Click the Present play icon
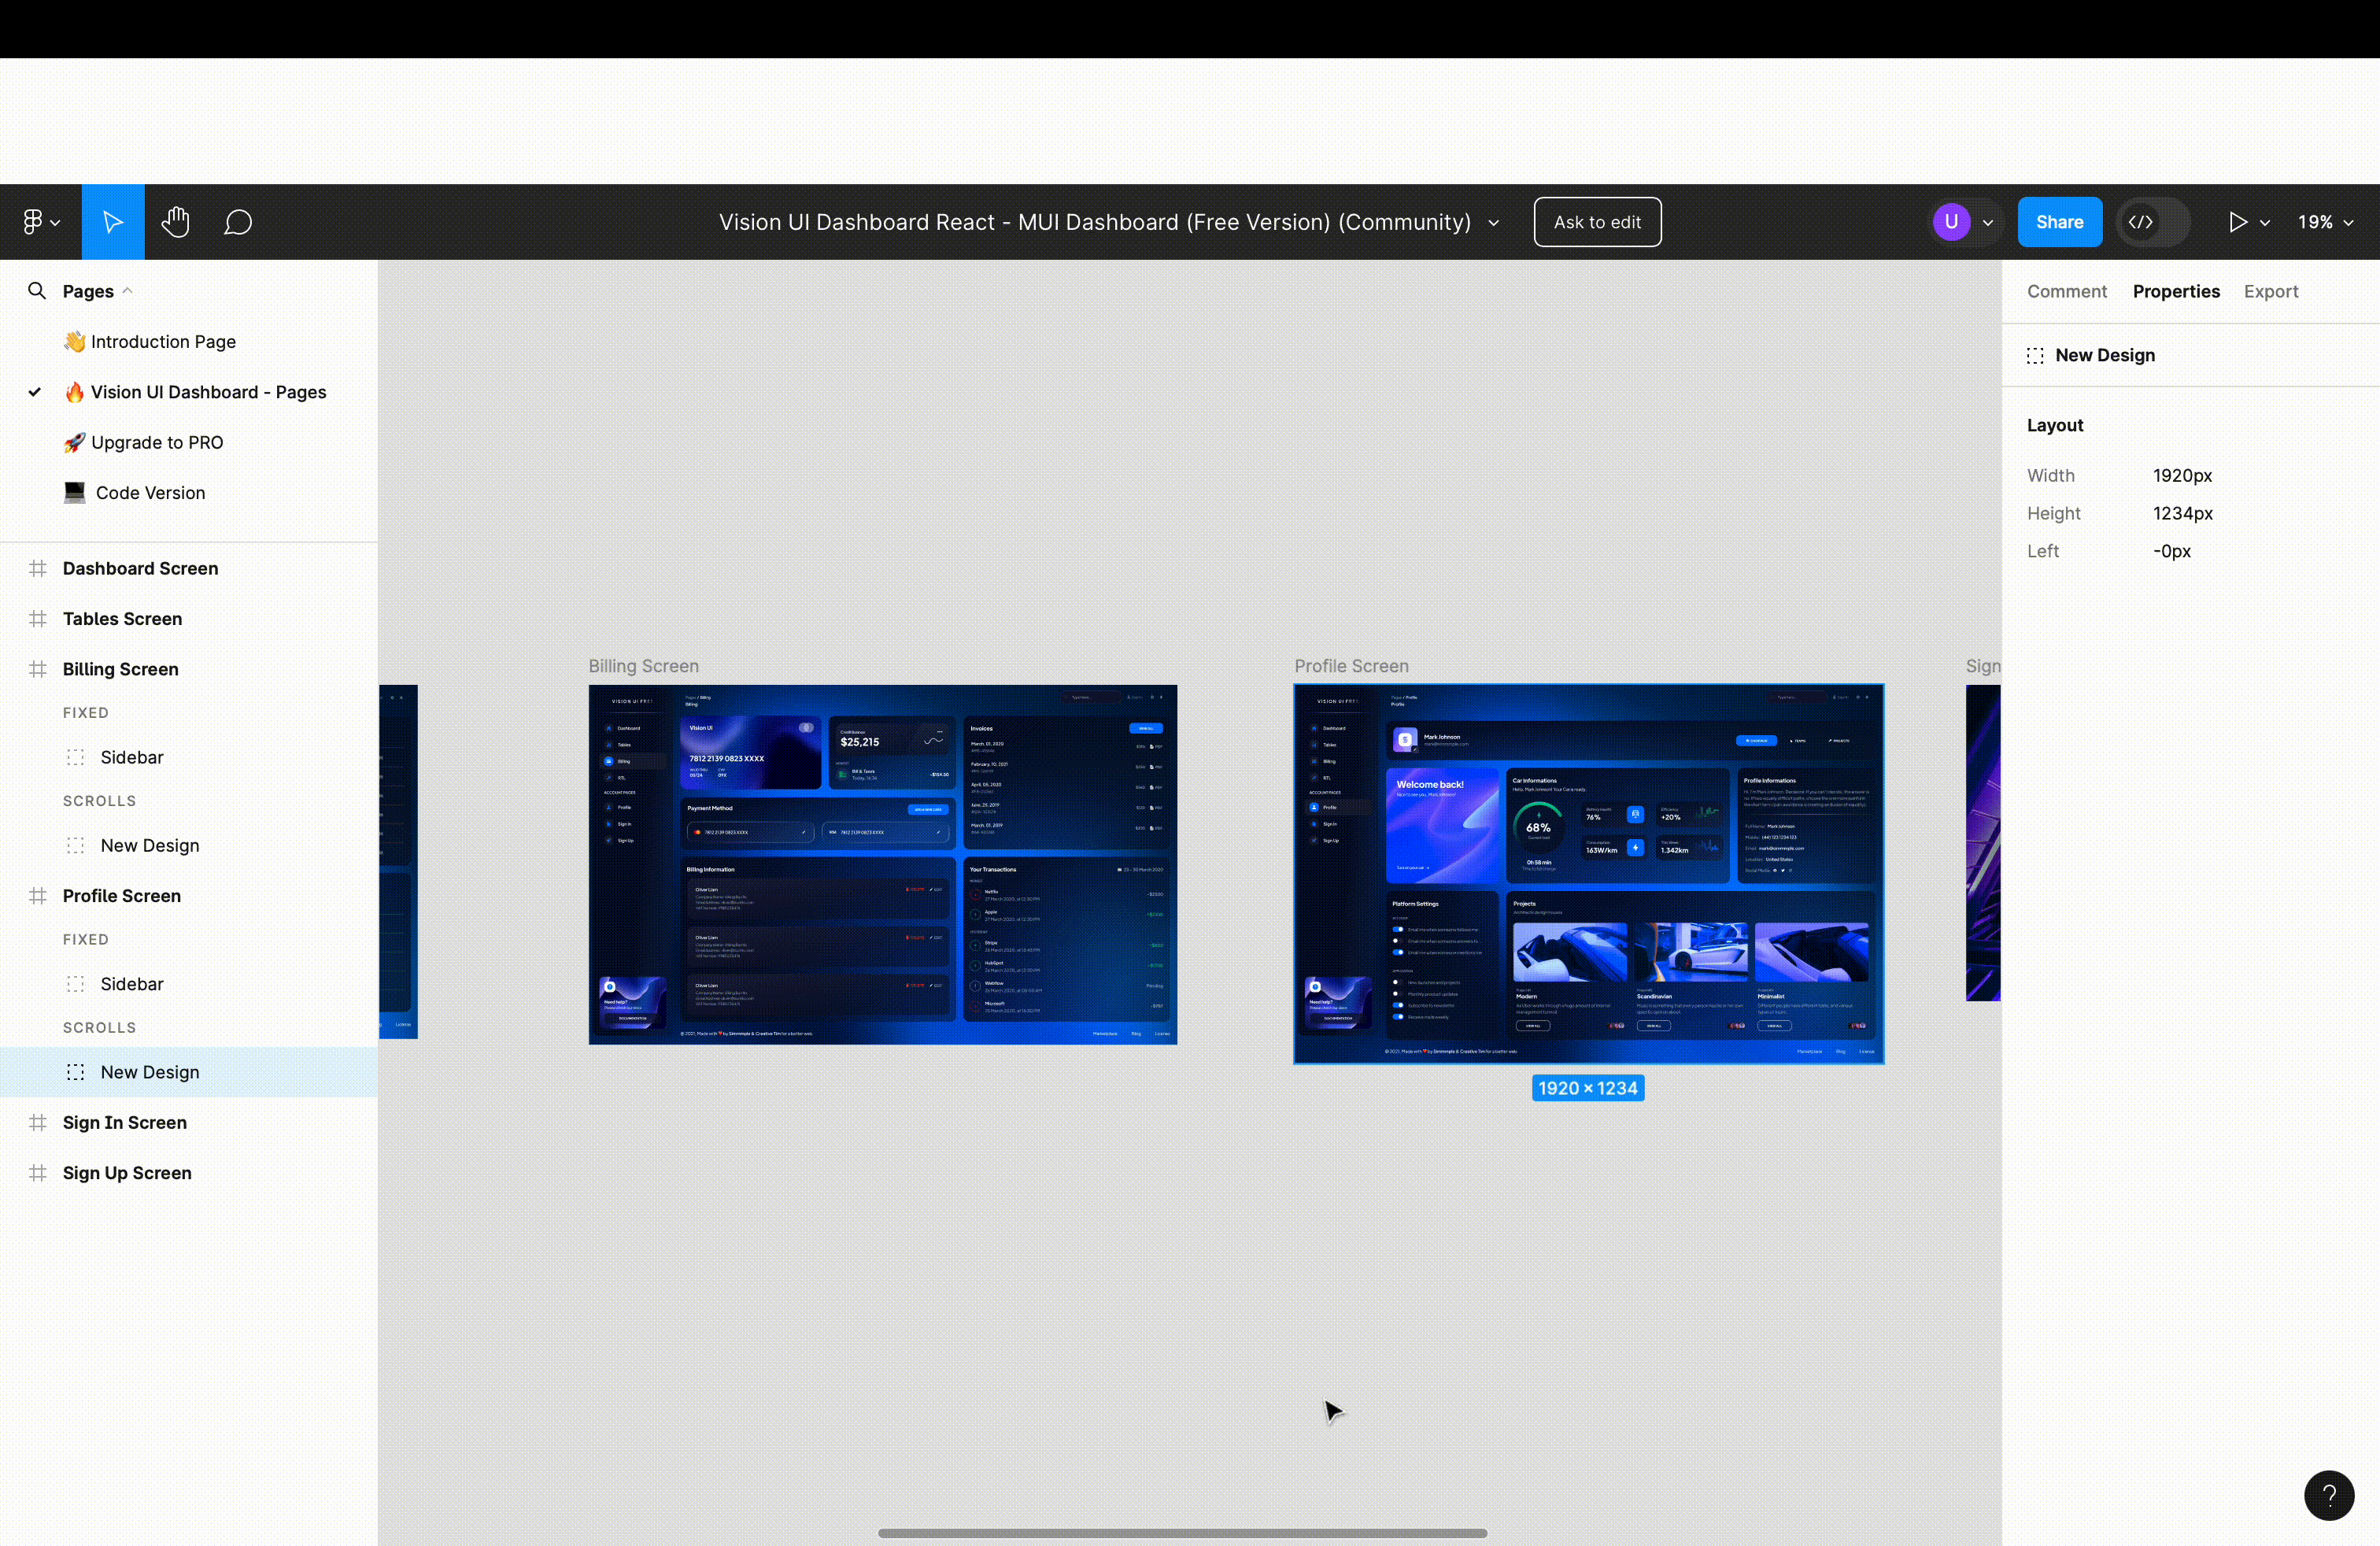Image resolution: width=2380 pixels, height=1546 pixels. (2238, 222)
